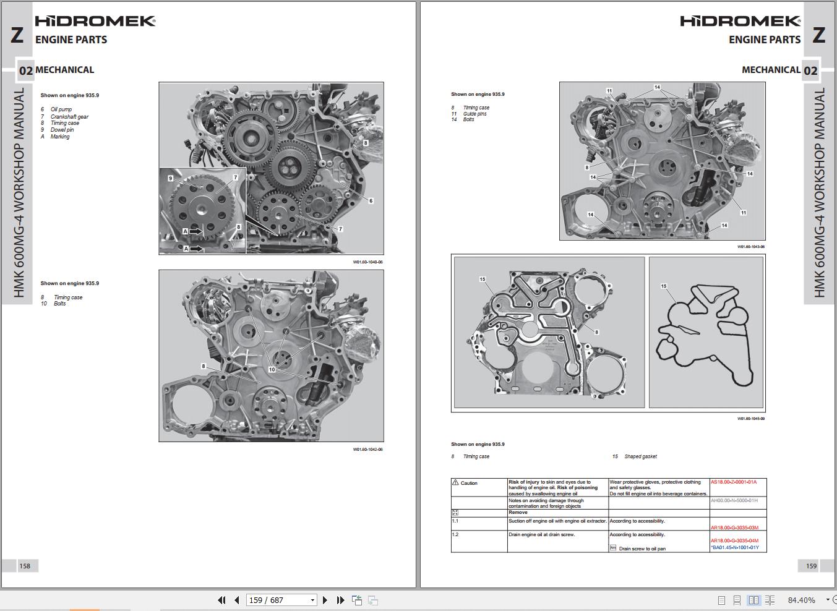Click 'Drain engine oil at drain screw.' text

pyautogui.click(x=542, y=534)
